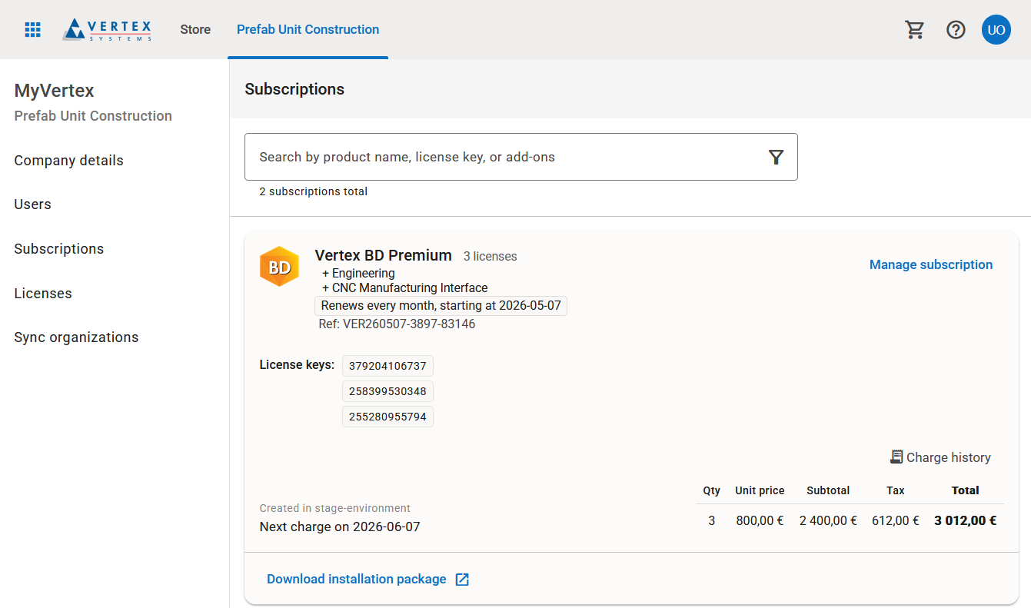This screenshot has width=1031, height=608.
Task: Click the Subscriptions page heading
Action: [x=294, y=89]
